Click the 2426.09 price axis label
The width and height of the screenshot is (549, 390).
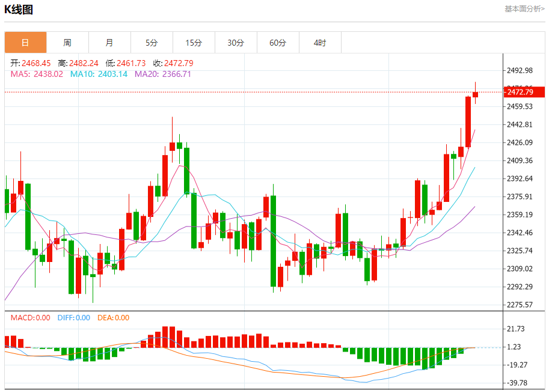(x=520, y=142)
